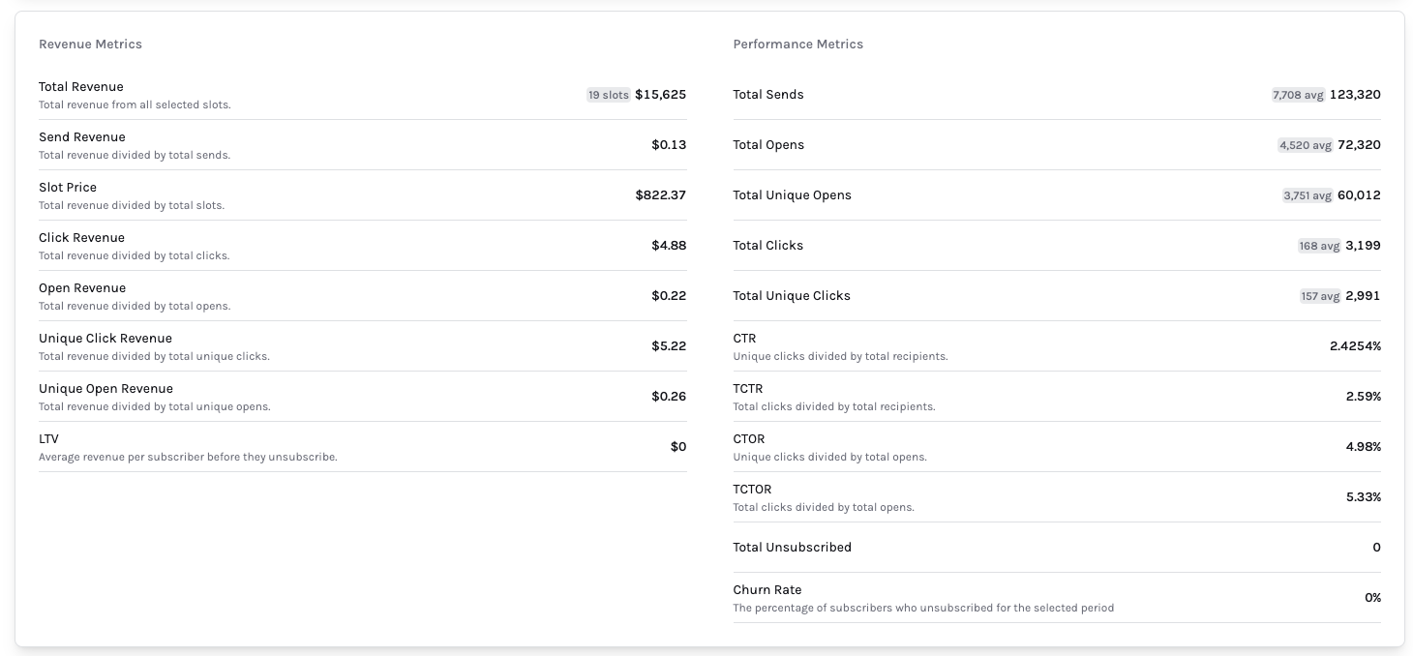
Task: Click the 123,320 total sends value
Action: pyautogui.click(x=1355, y=95)
